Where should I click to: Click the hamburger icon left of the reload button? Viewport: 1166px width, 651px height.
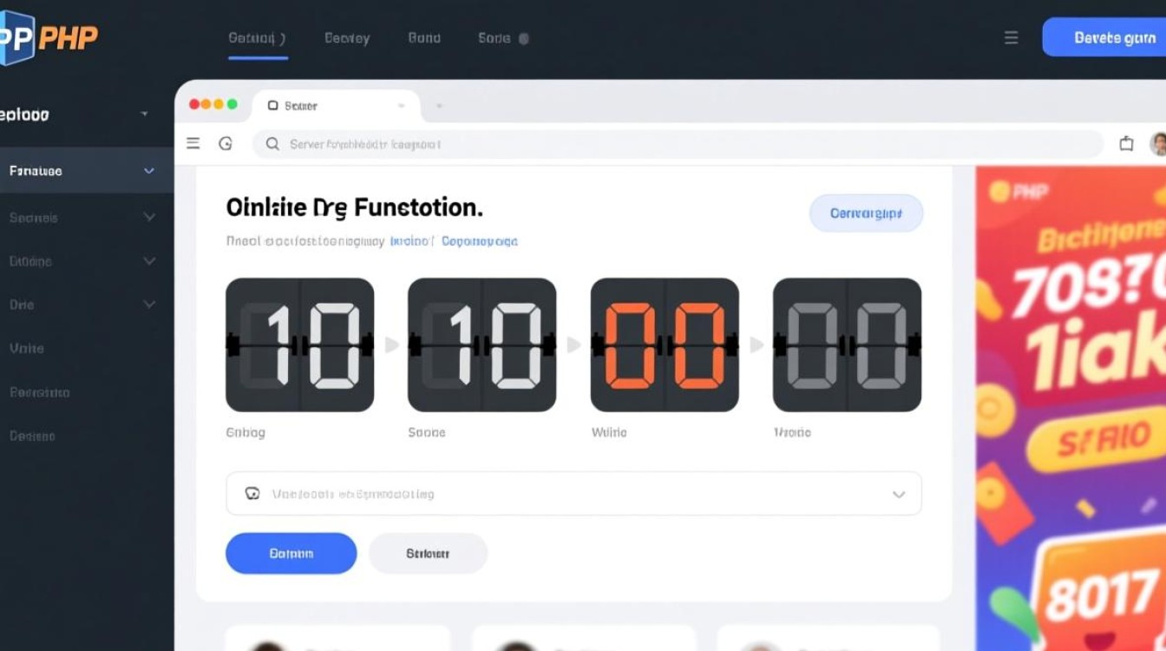pyautogui.click(x=193, y=144)
